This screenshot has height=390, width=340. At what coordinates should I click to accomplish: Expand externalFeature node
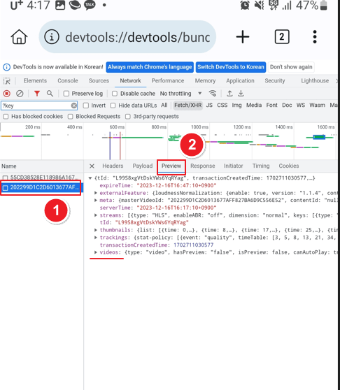96,193
